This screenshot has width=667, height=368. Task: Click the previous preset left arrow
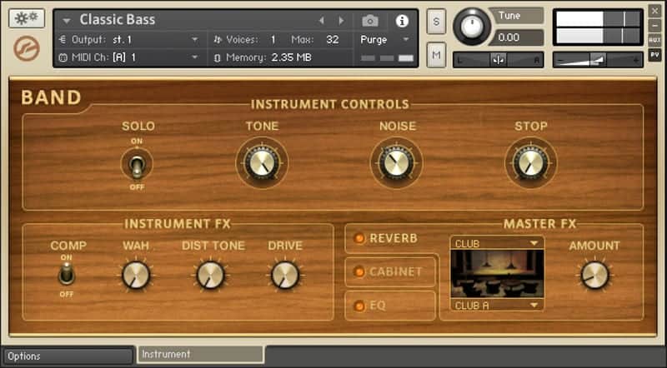322,20
